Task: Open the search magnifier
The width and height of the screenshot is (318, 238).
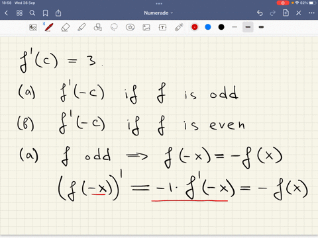Action: [32, 13]
